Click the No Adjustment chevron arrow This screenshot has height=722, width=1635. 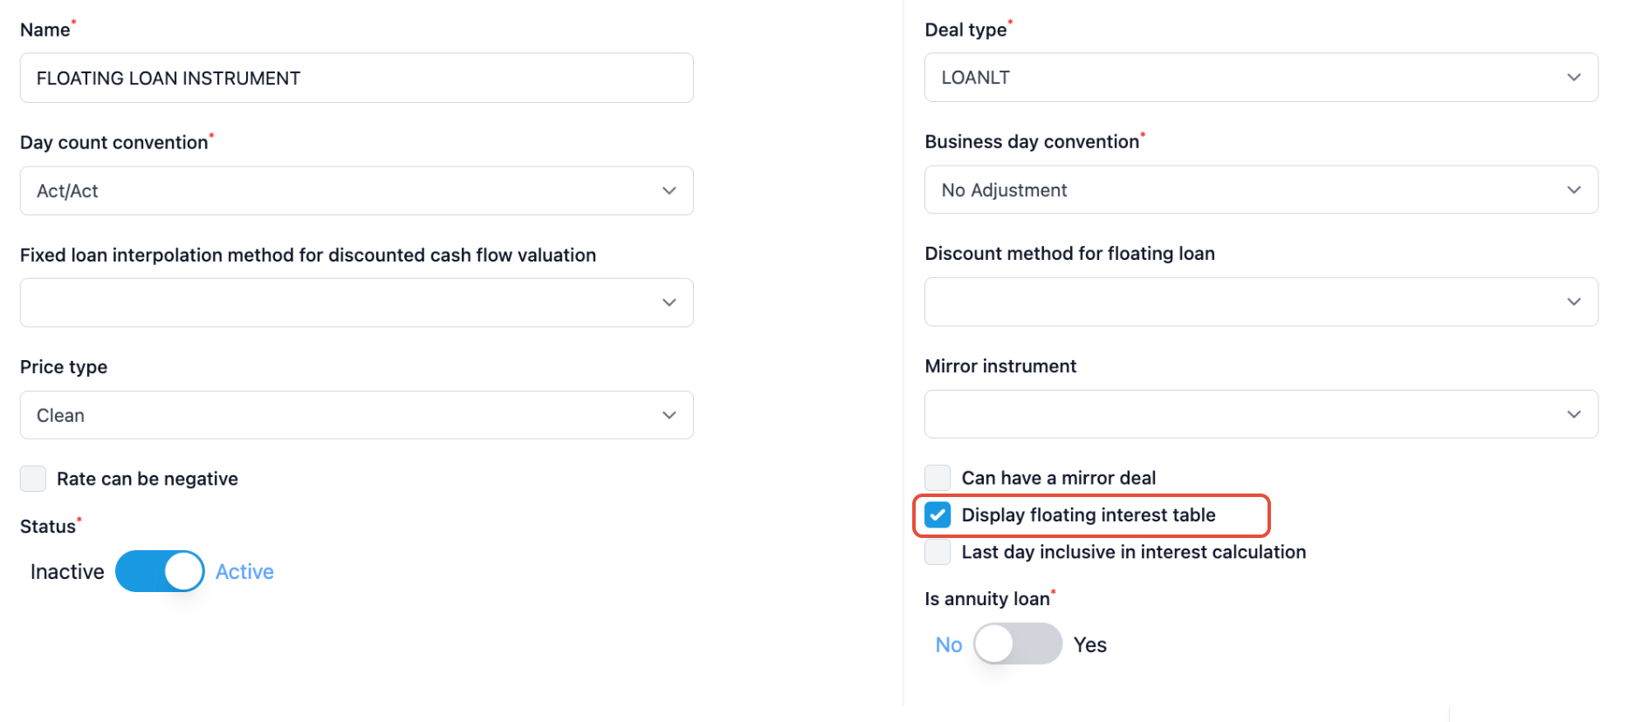pos(1573,190)
